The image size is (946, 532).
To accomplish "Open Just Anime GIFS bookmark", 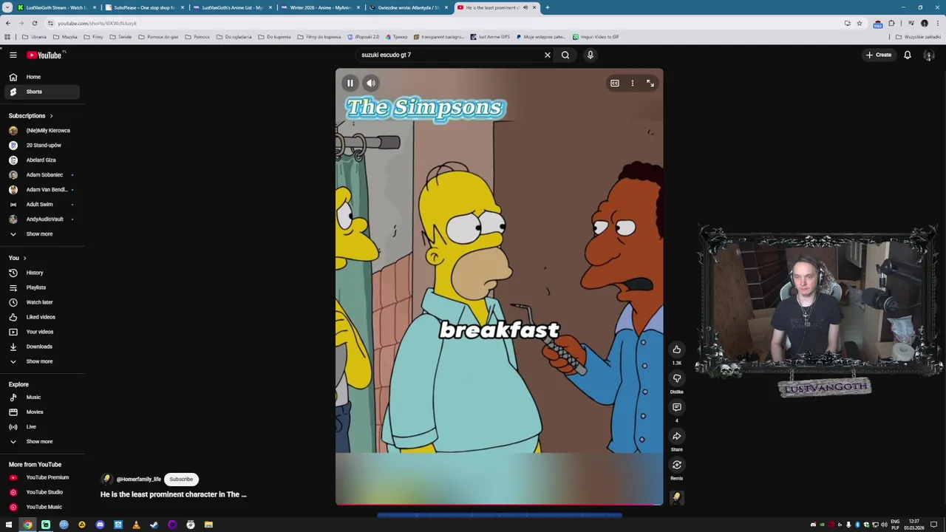I will coord(490,36).
